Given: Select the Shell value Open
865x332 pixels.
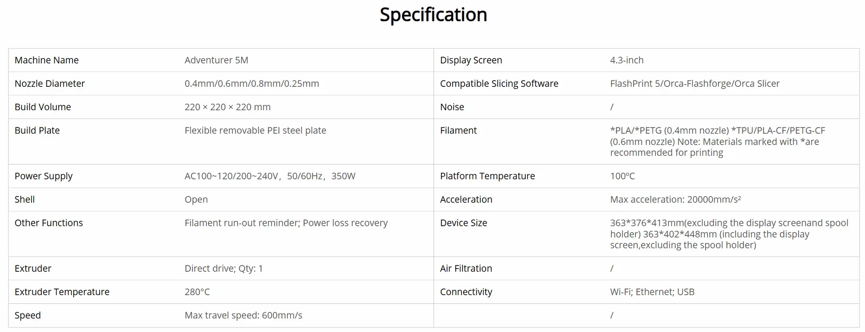Looking at the screenshot, I should [x=196, y=200].
